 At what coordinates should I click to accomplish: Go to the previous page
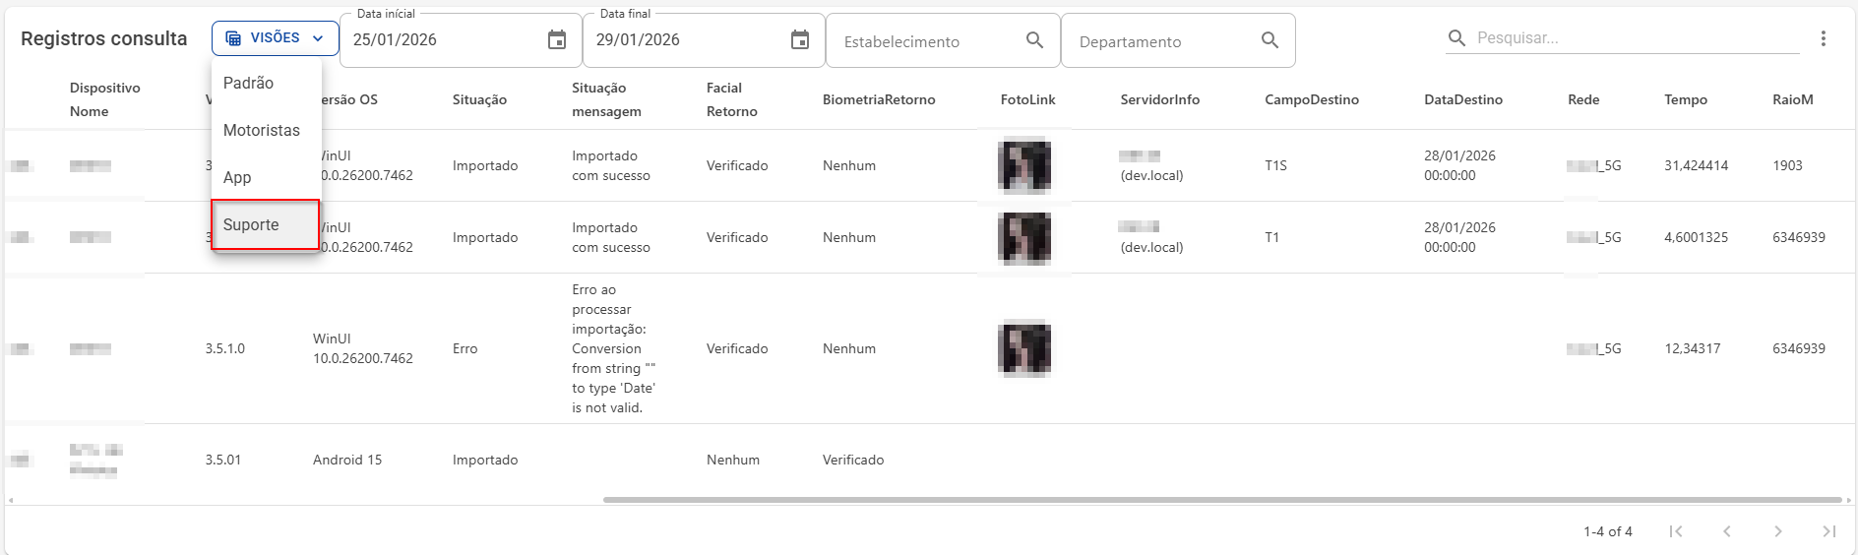pos(1727,531)
